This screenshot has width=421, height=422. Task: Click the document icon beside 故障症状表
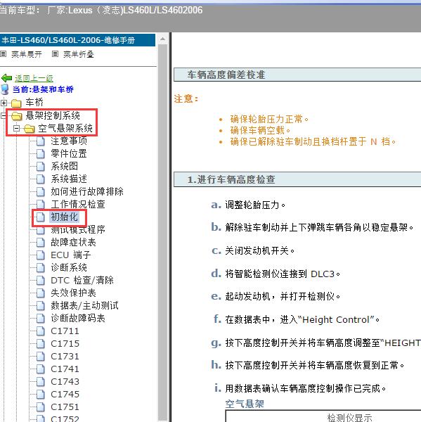41,243
